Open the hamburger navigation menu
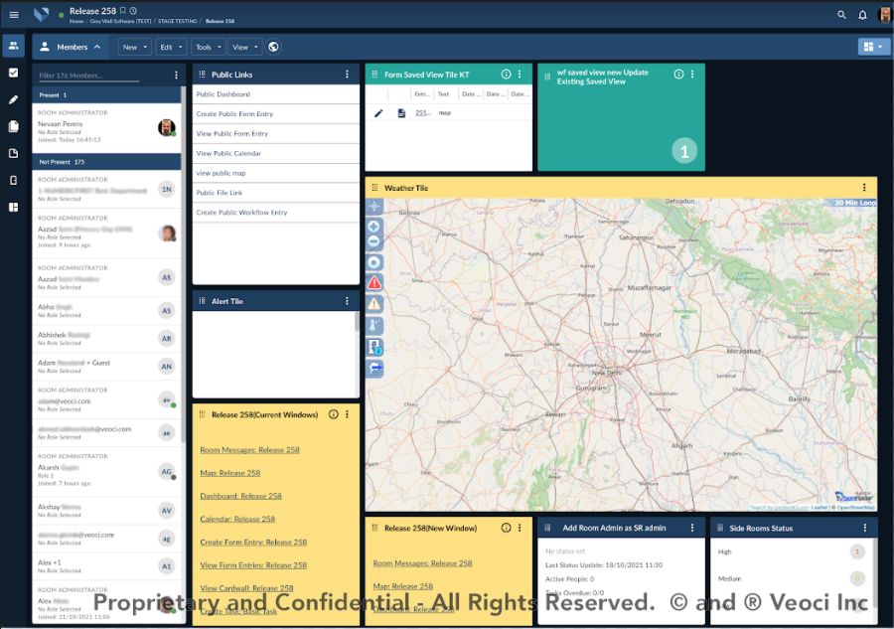This screenshot has width=894, height=629. pos(14,15)
